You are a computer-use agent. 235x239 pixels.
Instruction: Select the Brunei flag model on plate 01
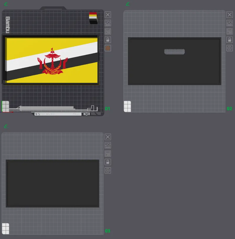click(51, 60)
